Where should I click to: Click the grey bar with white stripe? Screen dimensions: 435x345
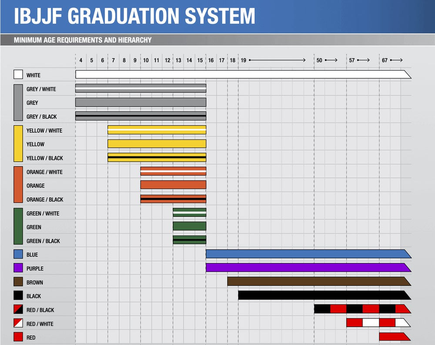pos(141,88)
